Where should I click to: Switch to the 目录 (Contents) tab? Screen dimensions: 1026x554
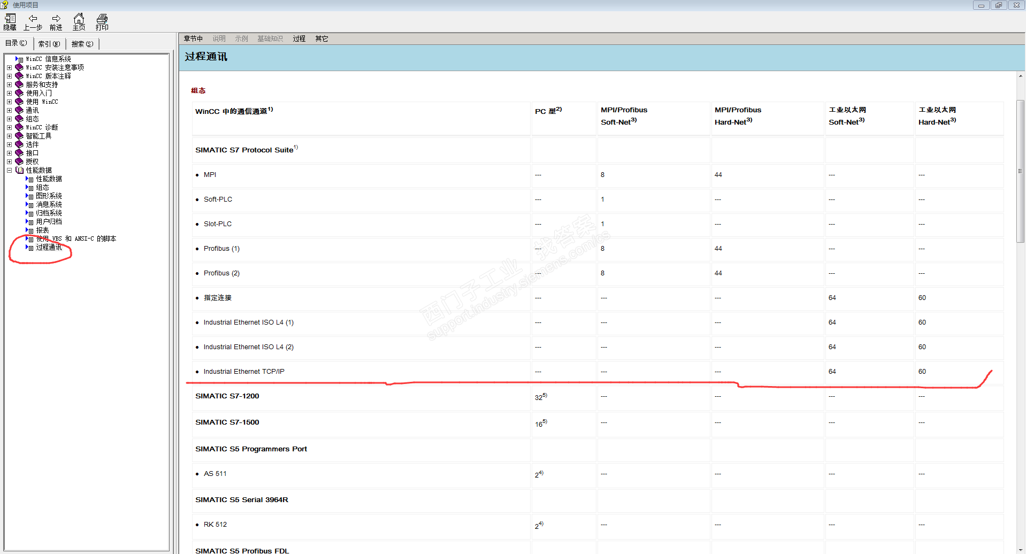point(16,43)
